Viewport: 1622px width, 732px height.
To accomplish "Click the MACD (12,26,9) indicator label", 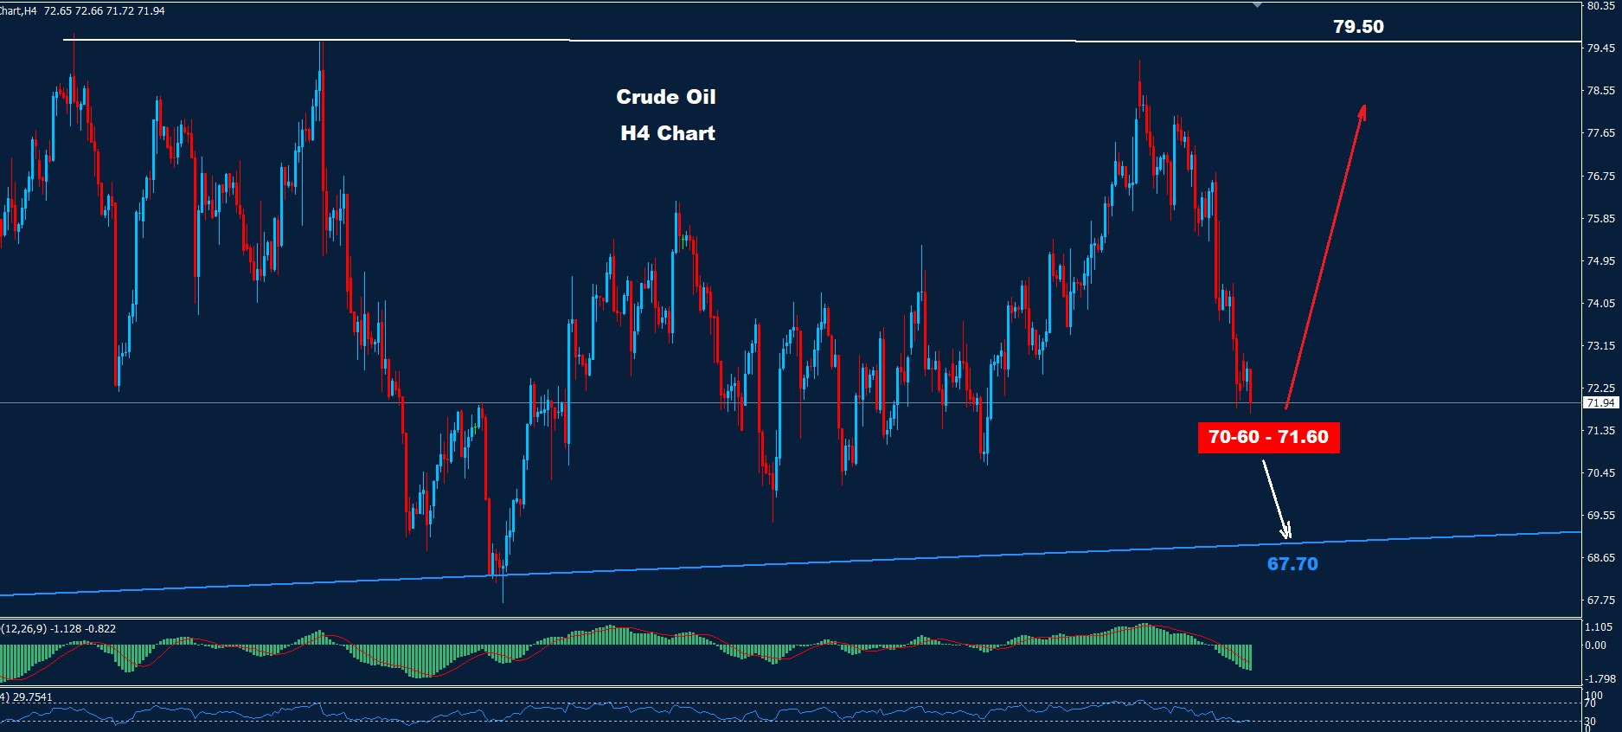I will coord(59,628).
